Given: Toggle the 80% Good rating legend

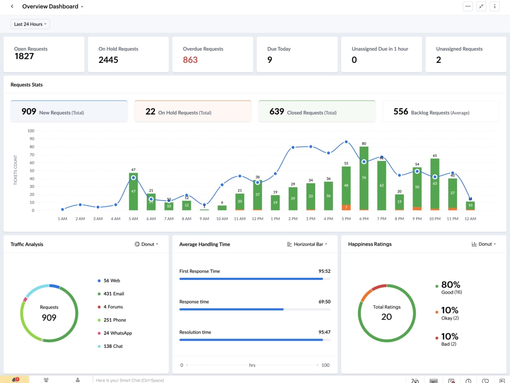Looking at the screenshot, I should pos(448,287).
